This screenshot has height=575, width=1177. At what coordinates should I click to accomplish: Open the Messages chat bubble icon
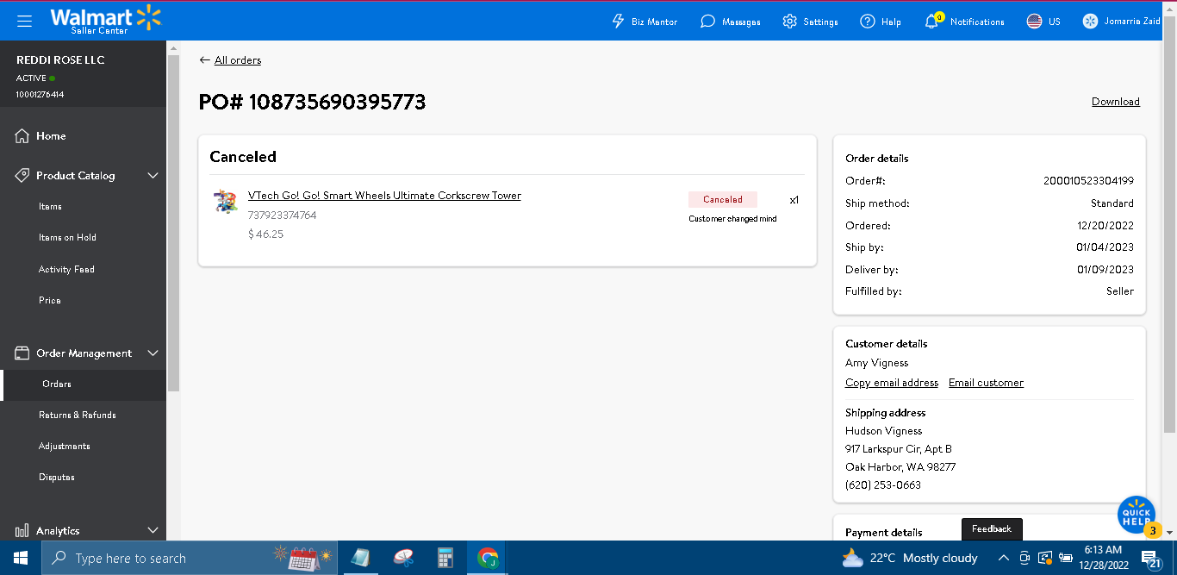pos(707,22)
